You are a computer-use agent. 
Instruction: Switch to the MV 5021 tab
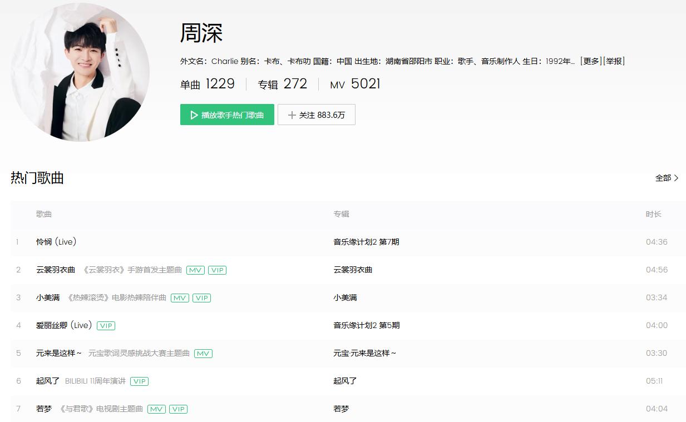[354, 83]
